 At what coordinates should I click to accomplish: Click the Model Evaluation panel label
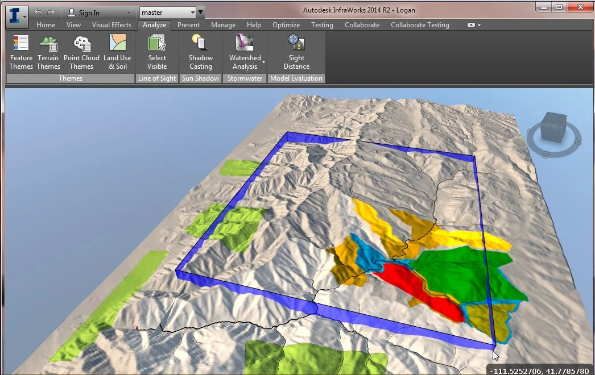coord(296,78)
